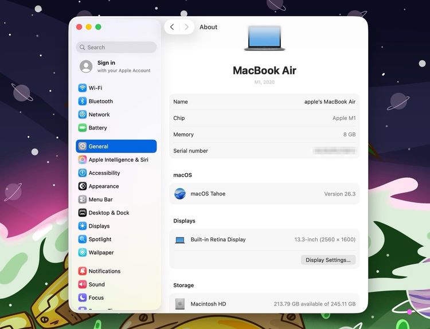Click the "MacBook Air" heading
The height and width of the screenshot is (329, 430).
coord(264,70)
